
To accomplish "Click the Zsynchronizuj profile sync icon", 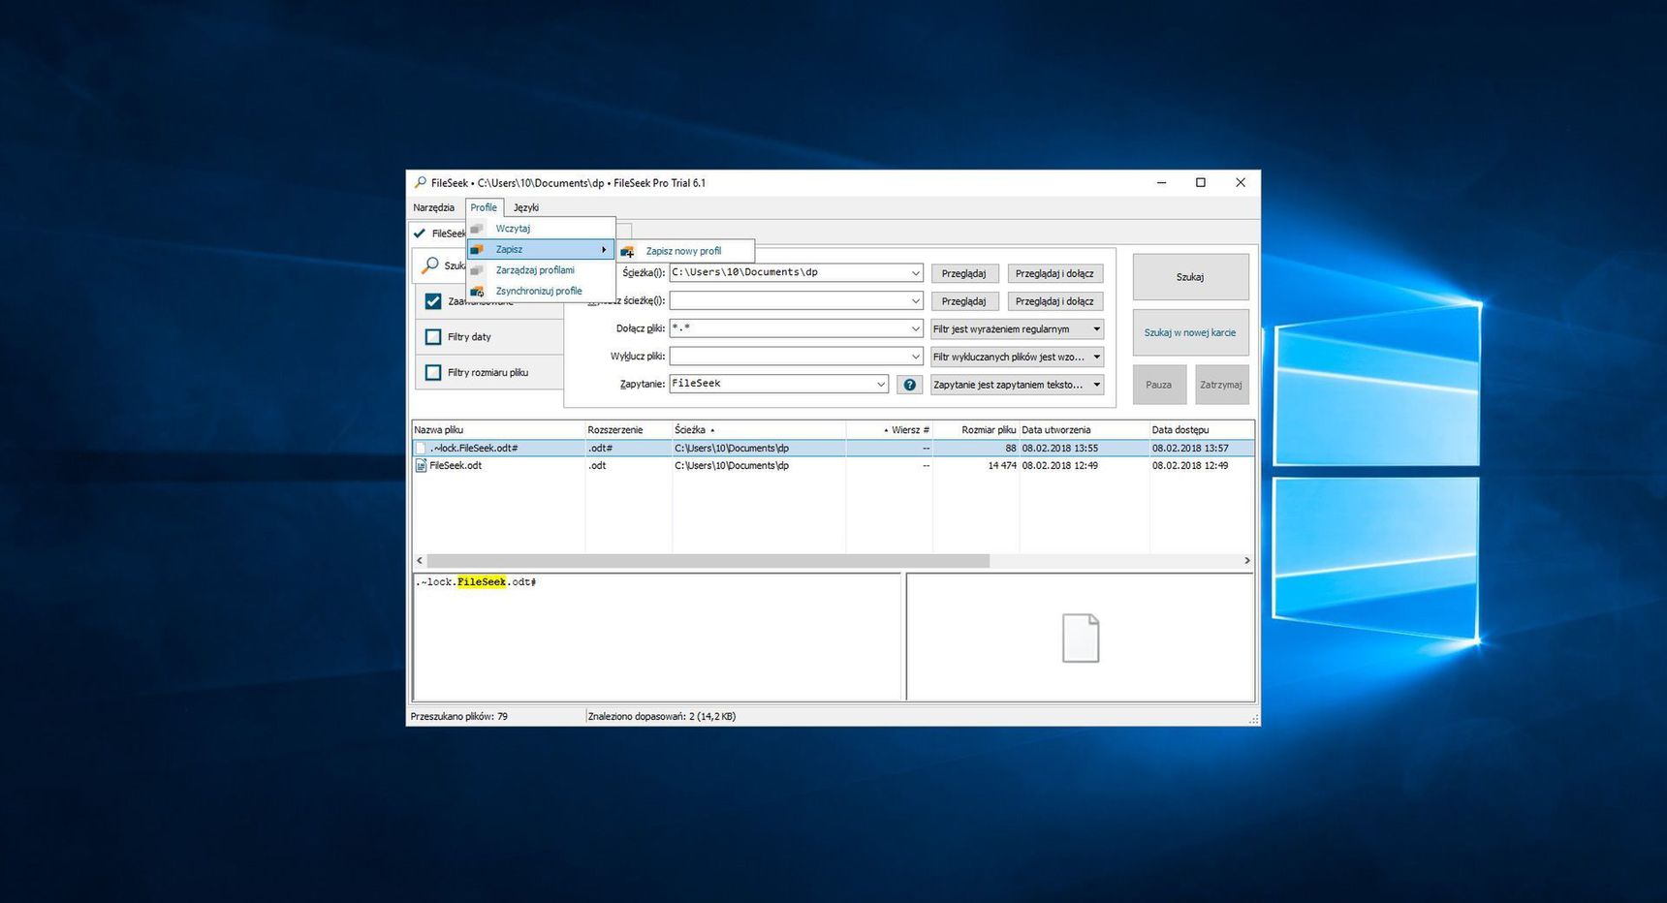I will point(477,291).
